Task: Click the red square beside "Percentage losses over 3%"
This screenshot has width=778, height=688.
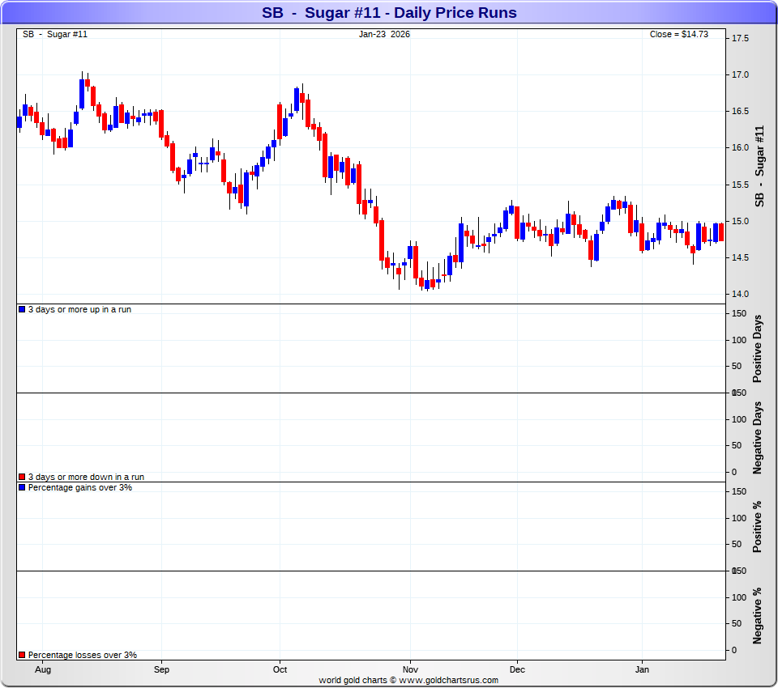Action: [22, 655]
